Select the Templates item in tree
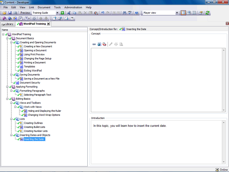 (29, 67)
